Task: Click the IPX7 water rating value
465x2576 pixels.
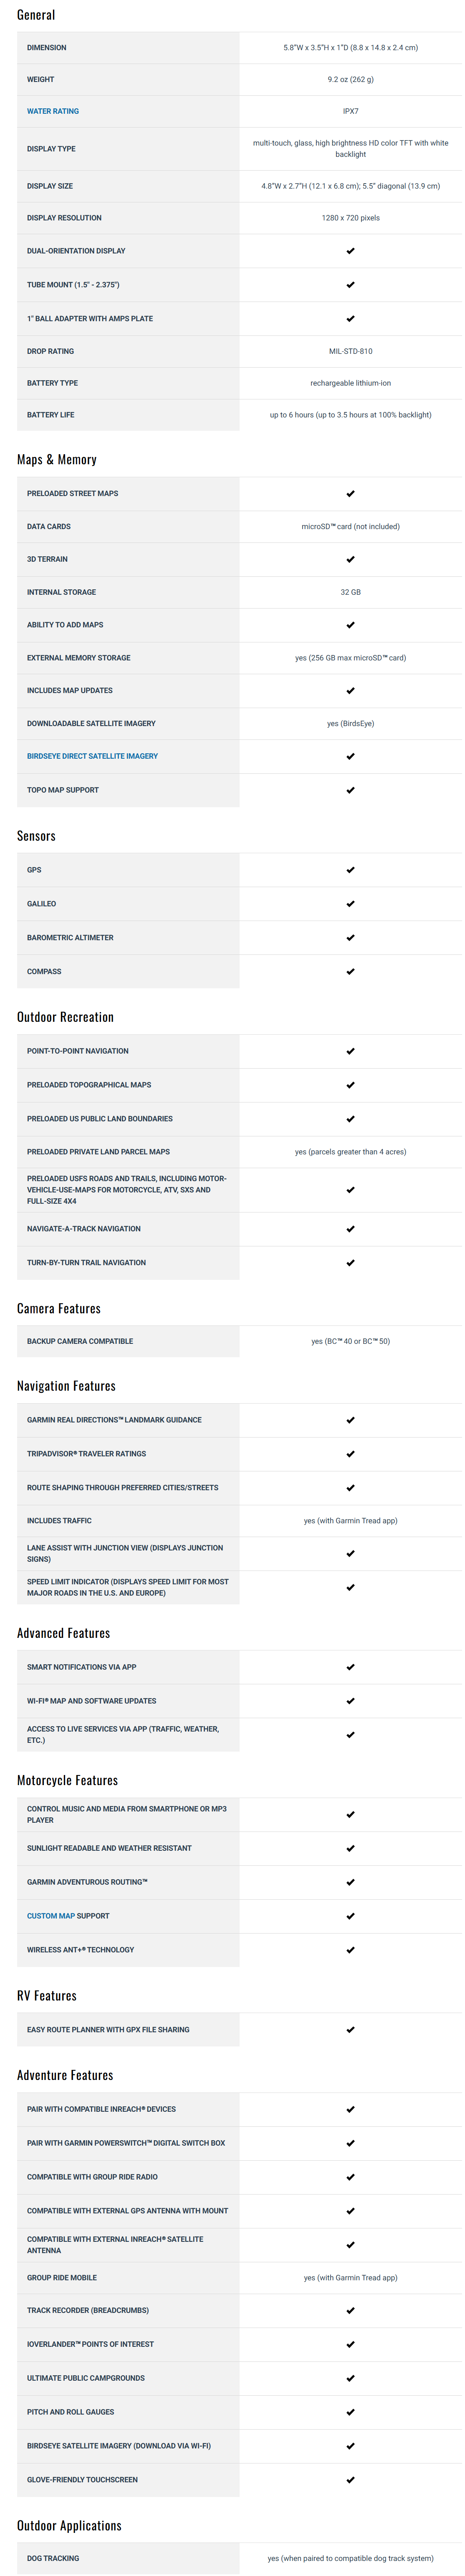Action: (x=350, y=111)
